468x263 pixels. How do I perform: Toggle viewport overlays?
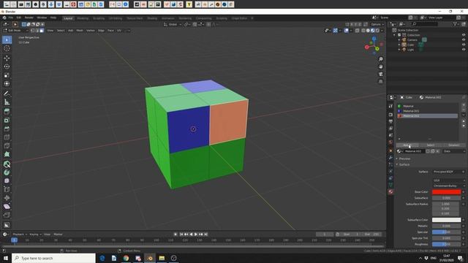click(347, 31)
